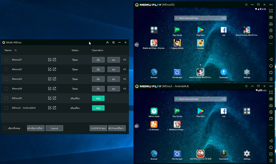Tap Android back triangle in MEmu05 sidebar

click(x=271, y=59)
